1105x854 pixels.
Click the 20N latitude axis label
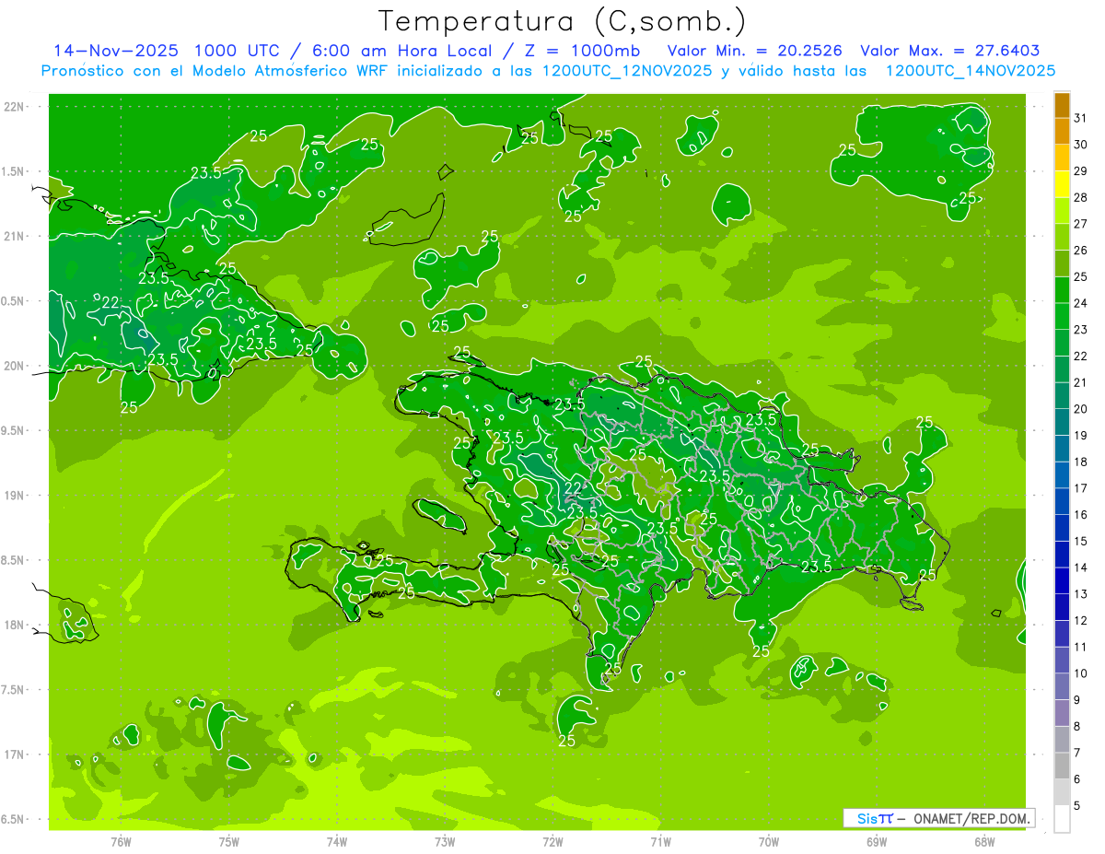click(15, 366)
